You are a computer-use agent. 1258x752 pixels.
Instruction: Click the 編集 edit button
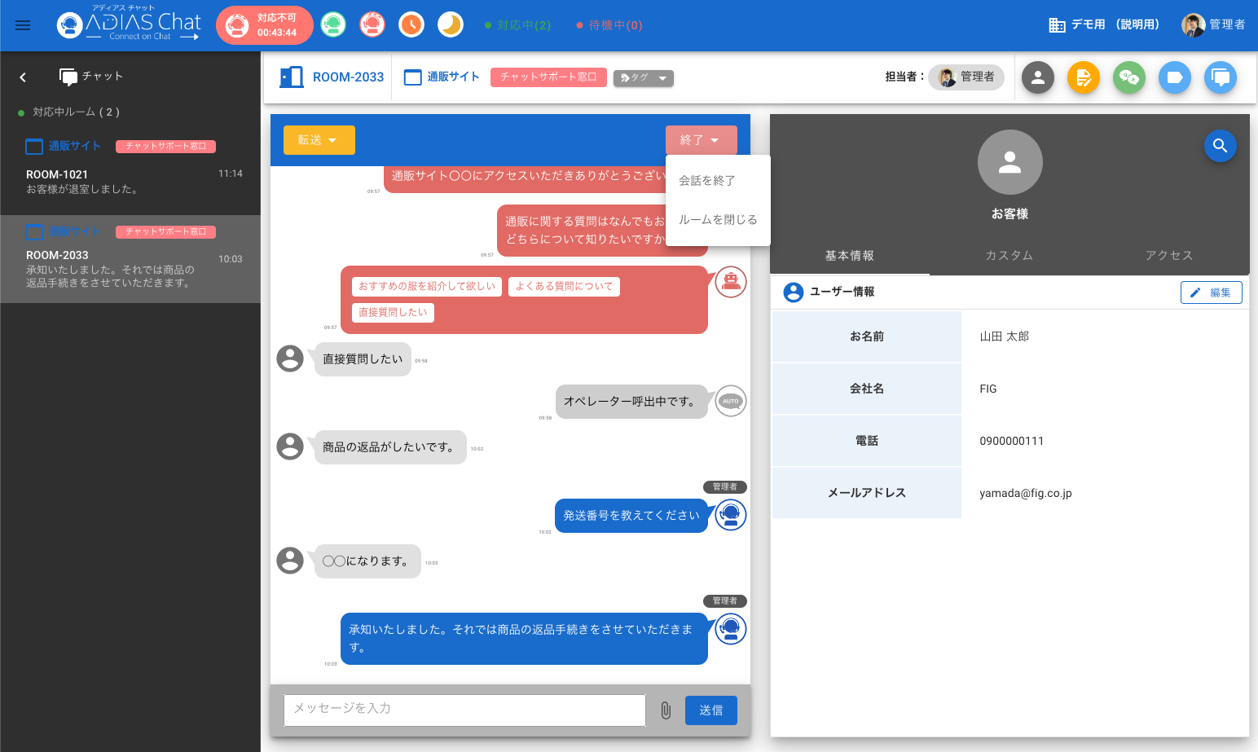[1211, 292]
